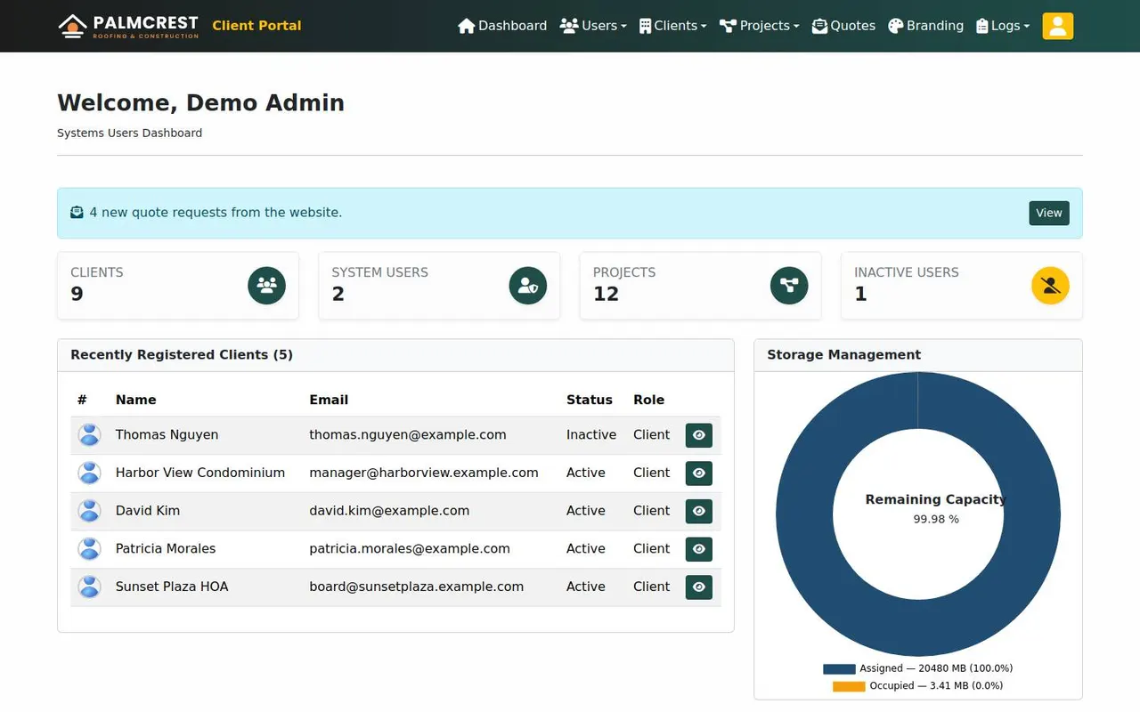This screenshot has width=1140, height=712.
Task: Expand the Logs dropdown menu
Action: [1003, 26]
